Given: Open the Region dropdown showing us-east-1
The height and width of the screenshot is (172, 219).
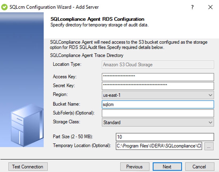Looking at the screenshot, I should (x=158, y=95).
